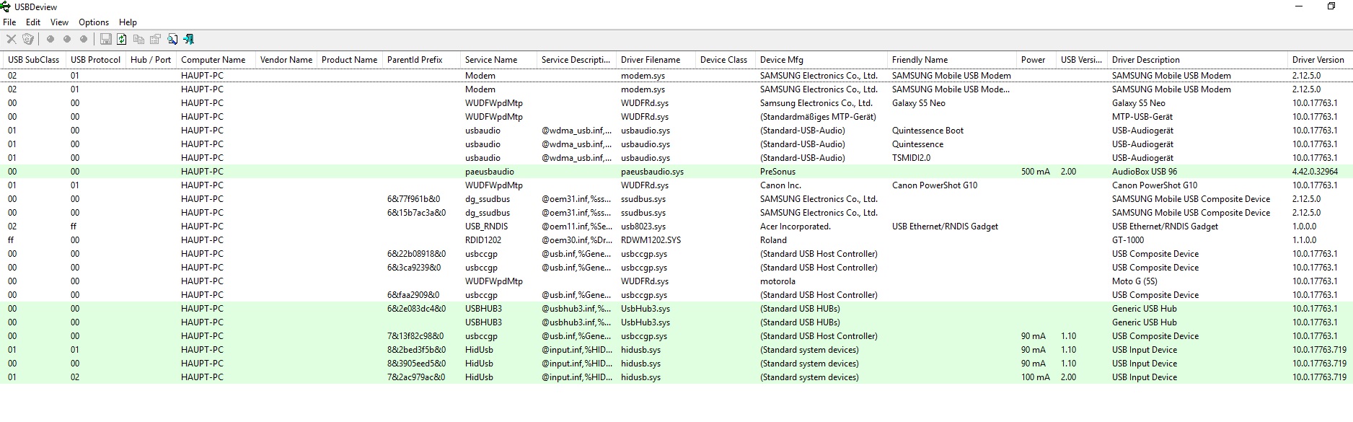
Task: Sort by Vendor Name column header
Action: coord(286,60)
